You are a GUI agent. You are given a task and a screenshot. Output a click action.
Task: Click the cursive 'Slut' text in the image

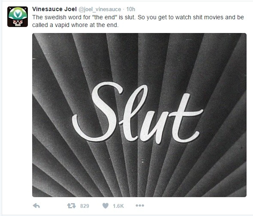pos(137,113)
